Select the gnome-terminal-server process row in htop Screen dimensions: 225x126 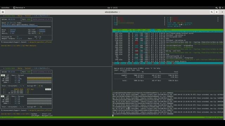pos(168,33)
